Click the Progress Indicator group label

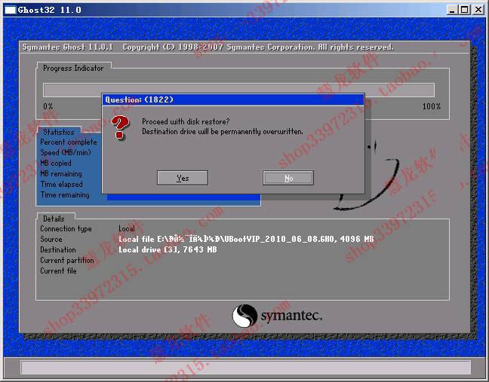click(x=73, y=68)
